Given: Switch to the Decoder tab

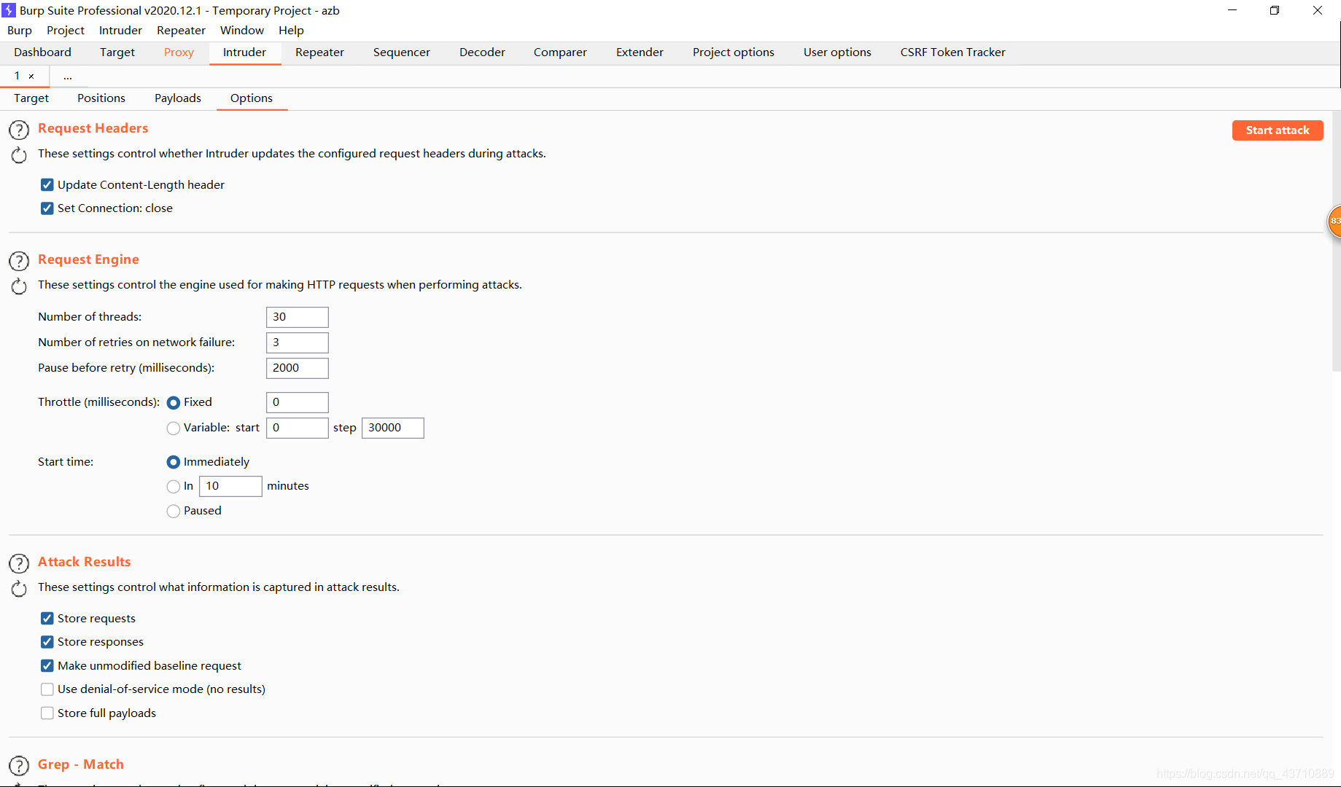Looking at the screenshot, I should [482, 52].
